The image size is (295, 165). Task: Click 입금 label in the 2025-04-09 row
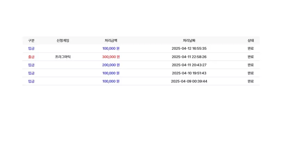(x=31, y=81)
